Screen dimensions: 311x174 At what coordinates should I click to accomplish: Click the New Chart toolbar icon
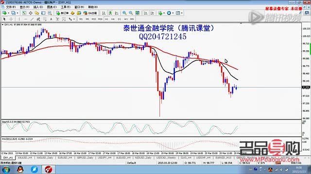click(x=4, y=13)
